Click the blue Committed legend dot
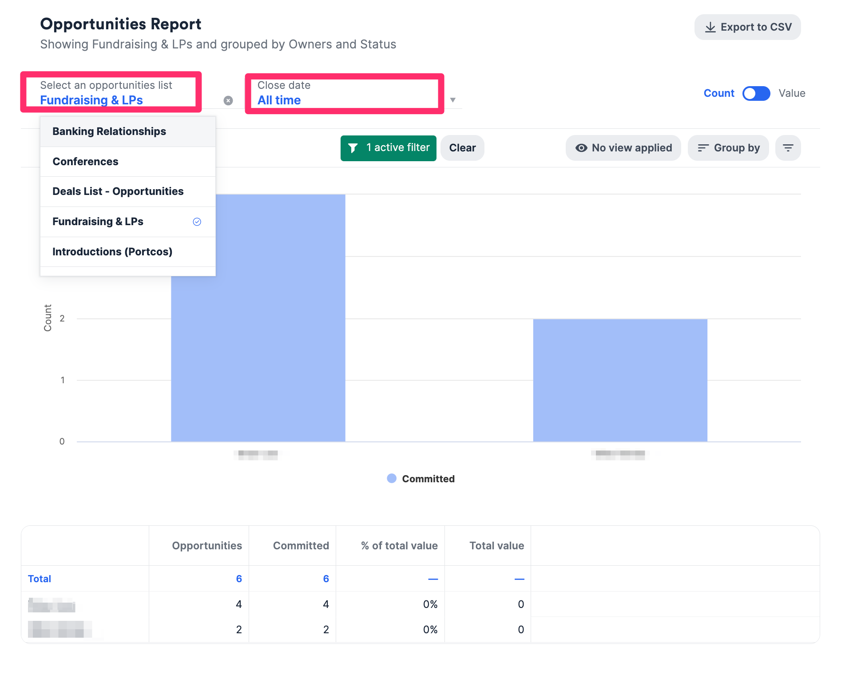Screen dimensions: 865x675 pyautogui.click(x=392, y=478)
